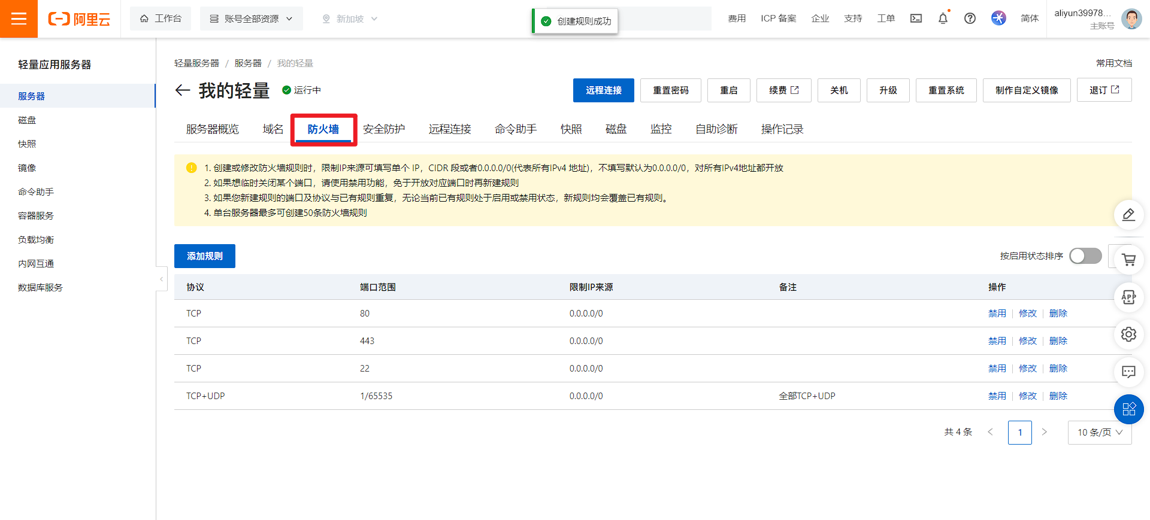Open Snapshot in the left sidebar

(x=27, y=144)
